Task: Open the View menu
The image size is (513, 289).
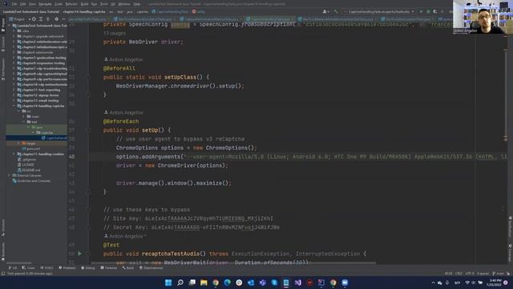Action: coord(32,4)
